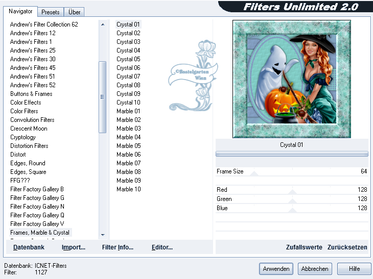This screenshot has height=279, width=373.
Task: Pick the Marble 10 filter
Action: [129, 189]
